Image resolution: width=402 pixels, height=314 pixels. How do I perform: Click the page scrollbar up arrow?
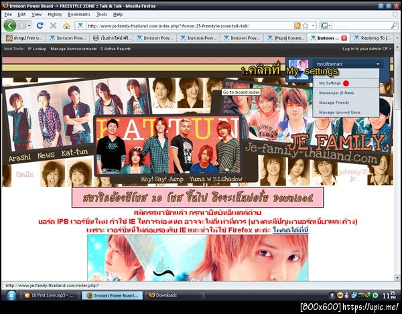tap(397, 48)
